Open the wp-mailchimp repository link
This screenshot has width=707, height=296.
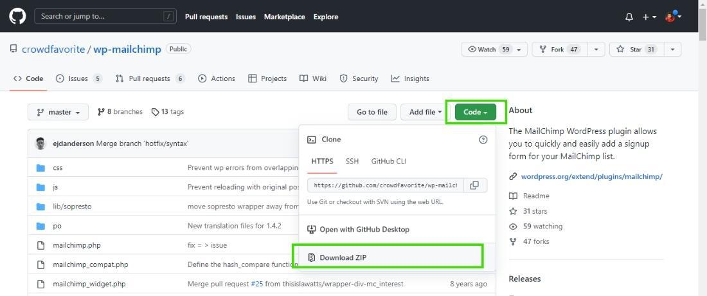coord(127,49)
